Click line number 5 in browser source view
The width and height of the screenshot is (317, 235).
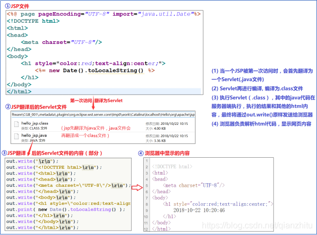147,186
